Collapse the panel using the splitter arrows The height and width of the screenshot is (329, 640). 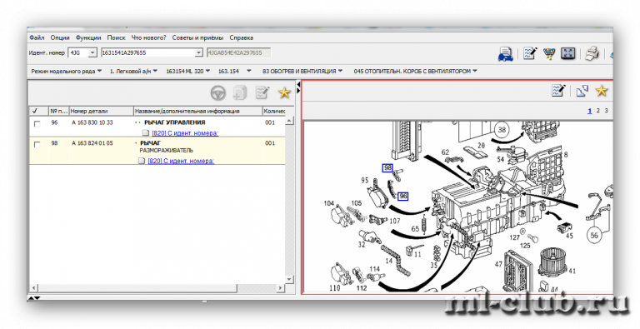298,87
